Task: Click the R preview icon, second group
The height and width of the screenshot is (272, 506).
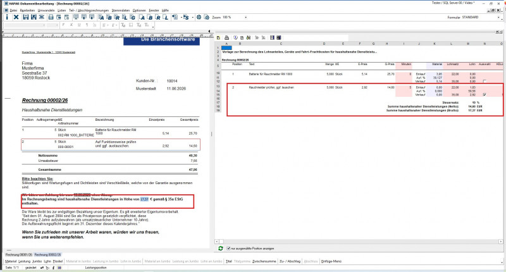Action: pyautogui.click(x=157, y=17)
